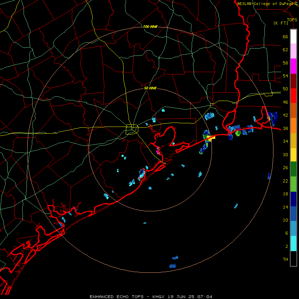Click the medium blue swatch near 10
The image size is (299, 299).
coord(293,214)
